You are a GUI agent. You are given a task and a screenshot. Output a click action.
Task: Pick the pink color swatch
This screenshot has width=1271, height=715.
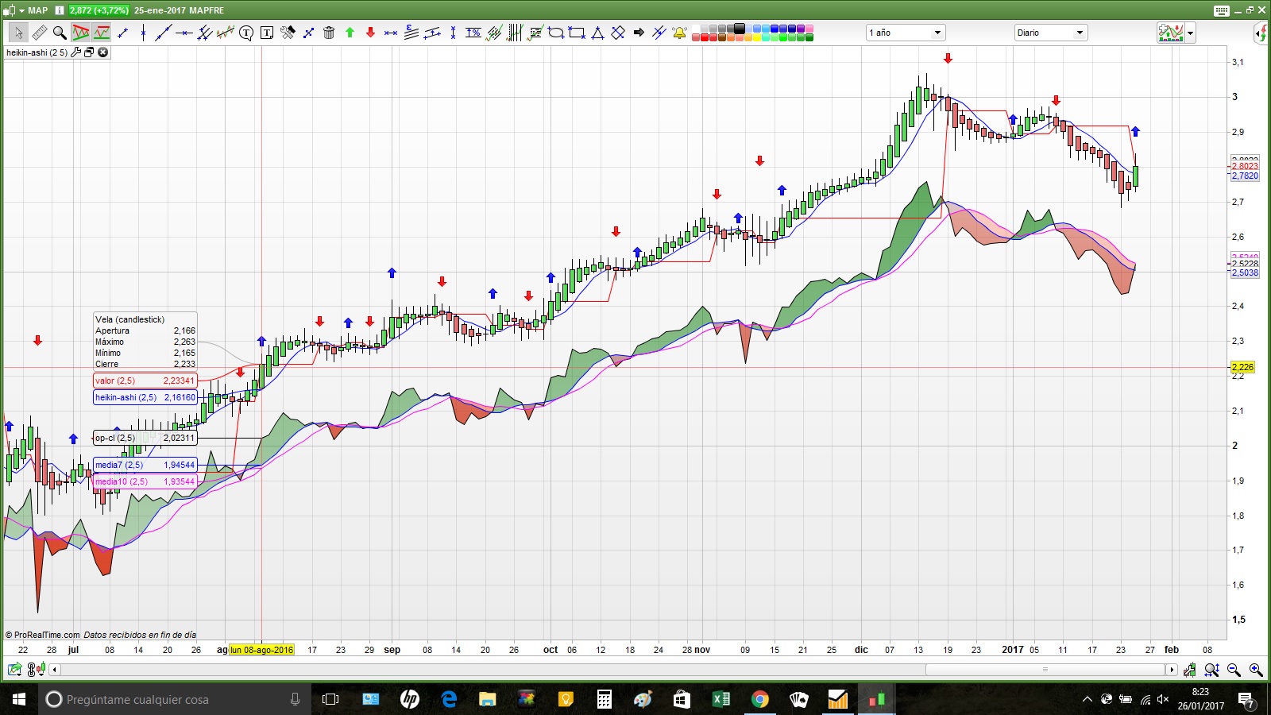(x=809, y=29)
